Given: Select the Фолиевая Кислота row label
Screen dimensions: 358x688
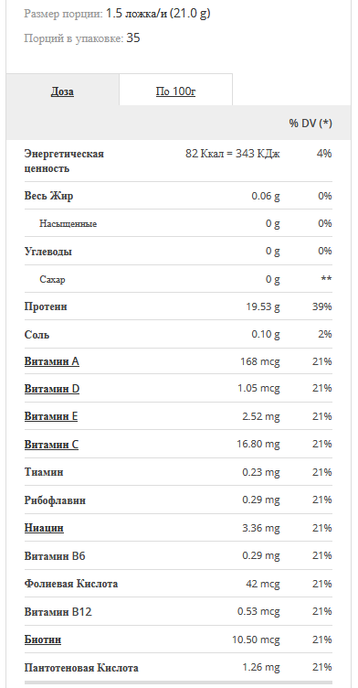Looking at the screenshot, I should click(71, 584).
